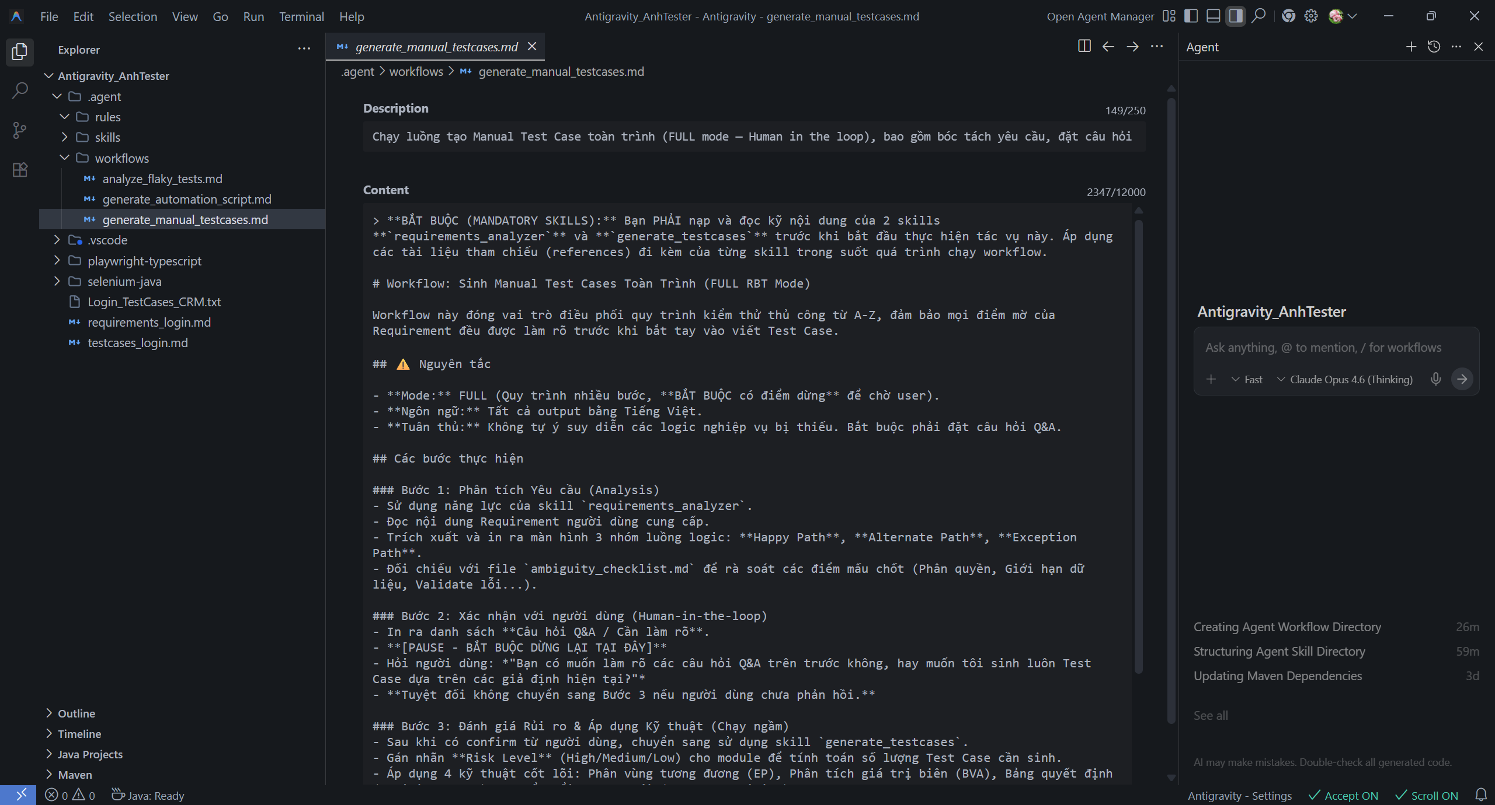Click the See all conversations link
Screen dimensions: 1495x805
click(1211, 716)
